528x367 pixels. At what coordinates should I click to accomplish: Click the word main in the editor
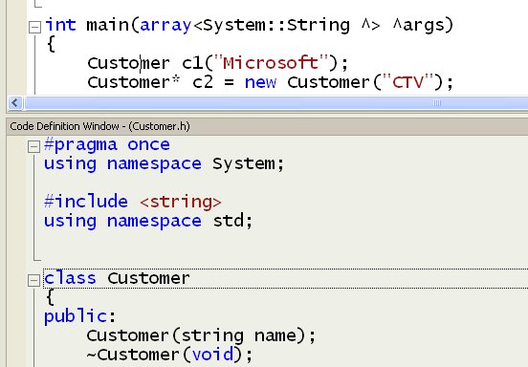coord(107,25)
